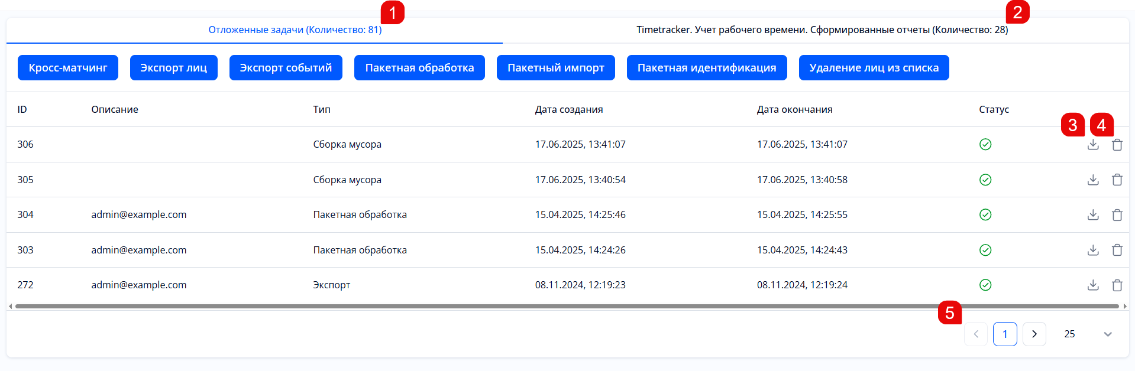Click creation date 17.06.2025, 13:40:54
This screenshot has width=1135, height=371.
pyautogui.click(x=580, y=180)
